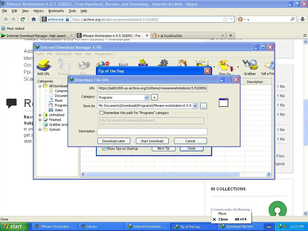The image size is (308, 231).
Task: Click the browser back arrow
Action: pos(6,19)
